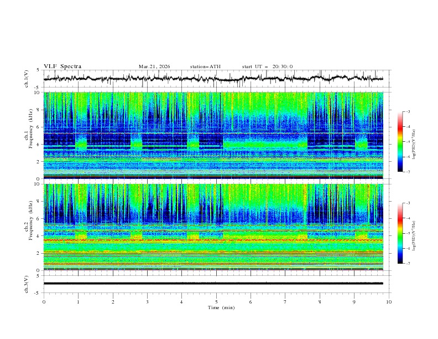Click the "5" tick on the time axis

[216, 302]
